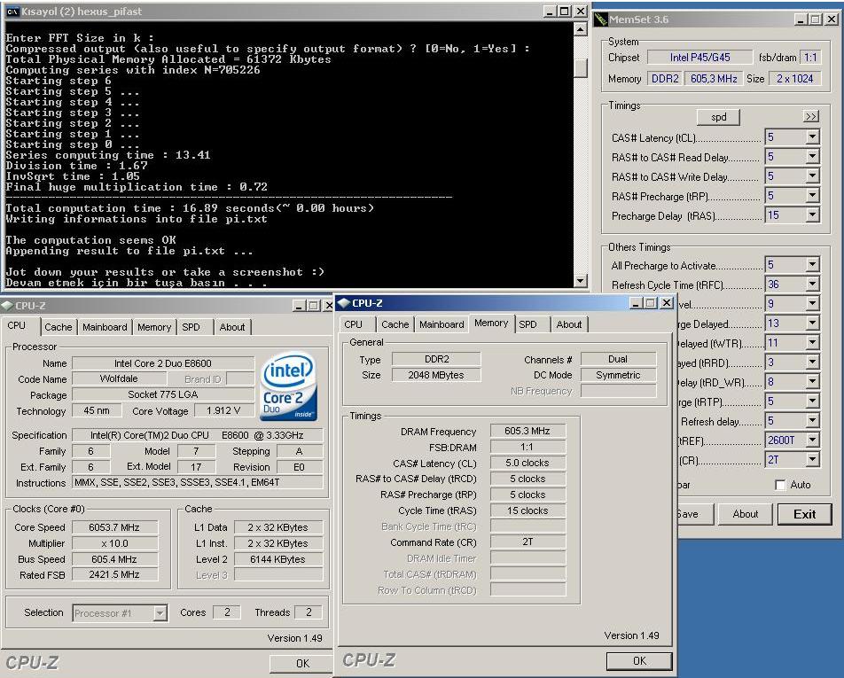Open Mainboard tab in back CPU-Z window
This screenshot has width=844, height=678.
coord(105,327)
